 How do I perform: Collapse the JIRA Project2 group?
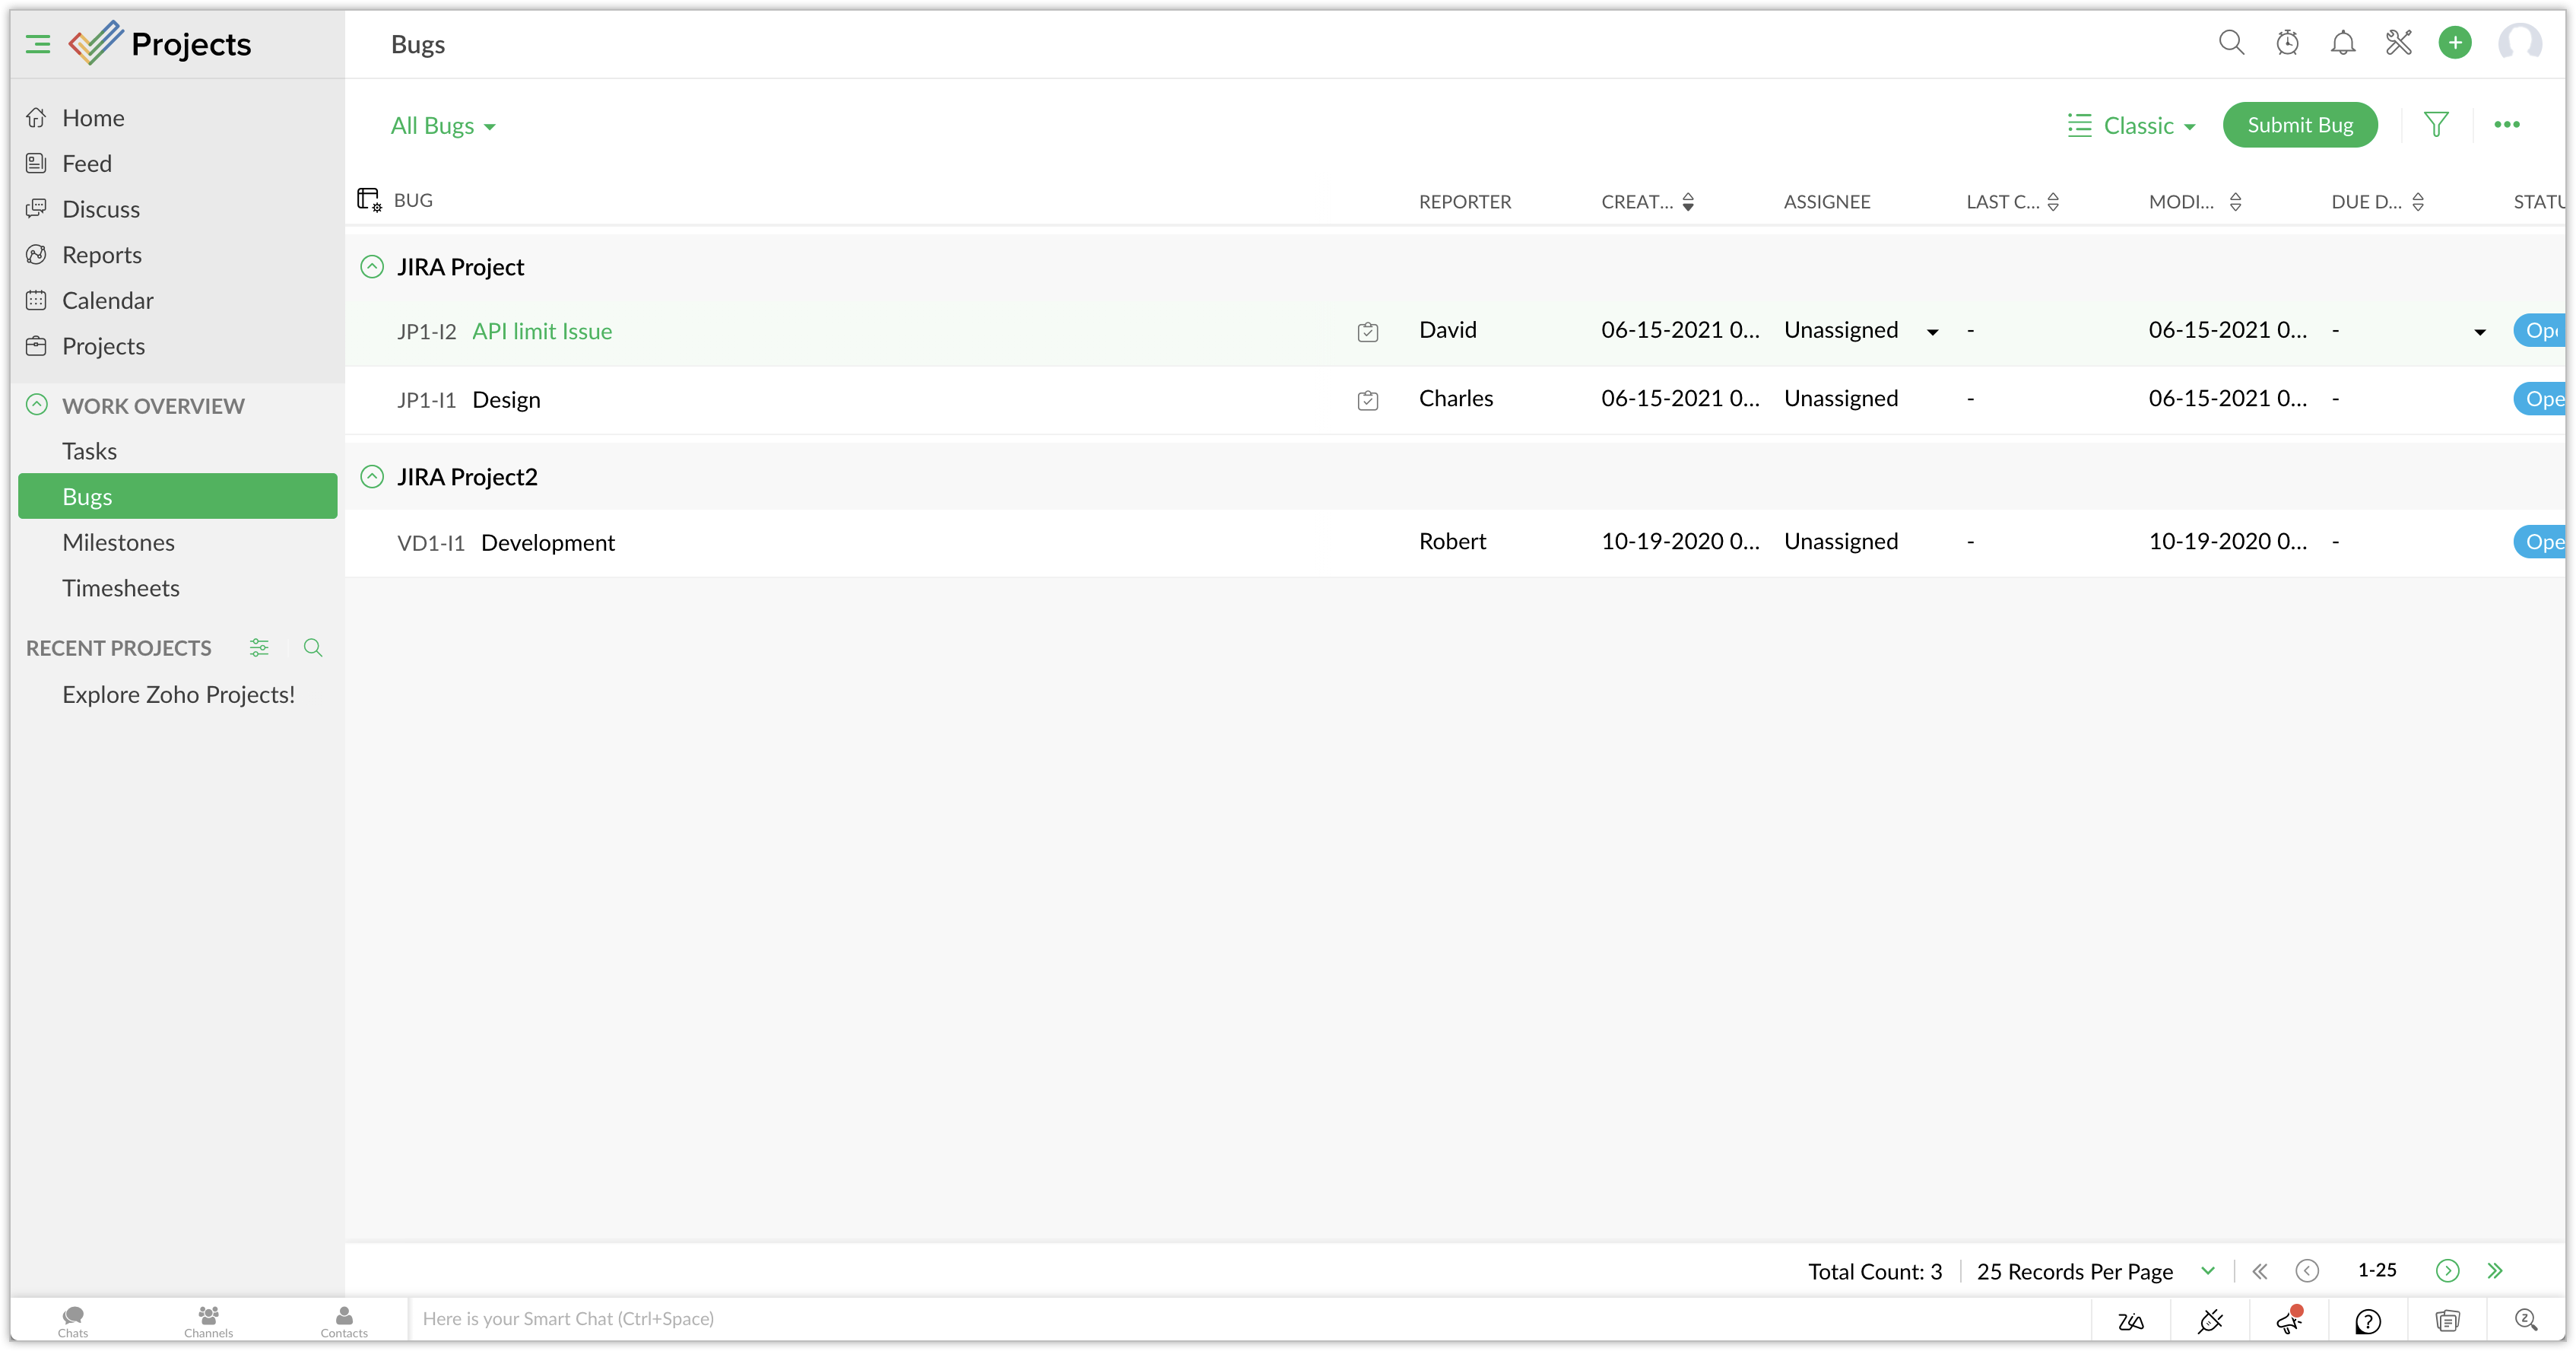coord(372,476)
